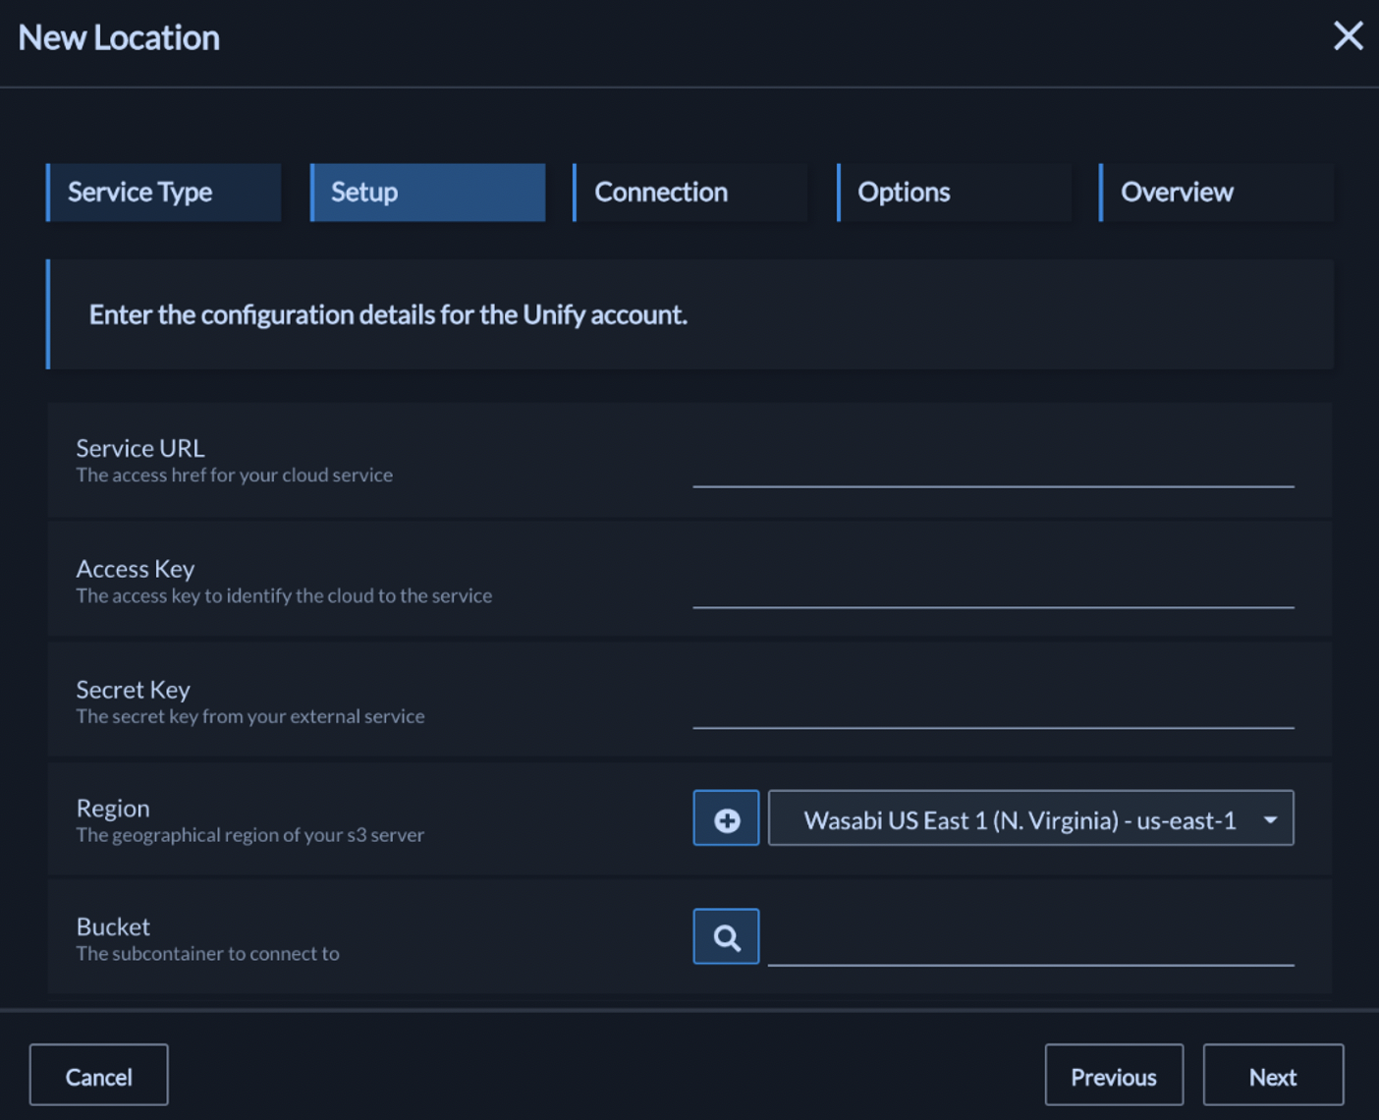Focus the Access Key input field
The image size is (1379, 1120).
(x=993, y=584)
